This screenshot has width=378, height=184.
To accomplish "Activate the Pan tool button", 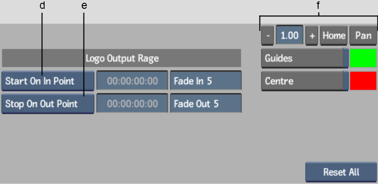I will coord(363,35).
